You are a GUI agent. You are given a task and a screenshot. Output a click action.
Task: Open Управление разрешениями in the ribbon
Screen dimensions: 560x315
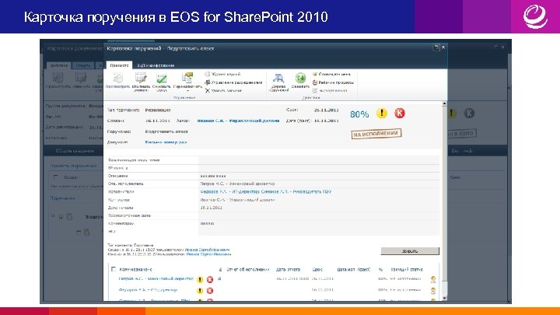233,82
